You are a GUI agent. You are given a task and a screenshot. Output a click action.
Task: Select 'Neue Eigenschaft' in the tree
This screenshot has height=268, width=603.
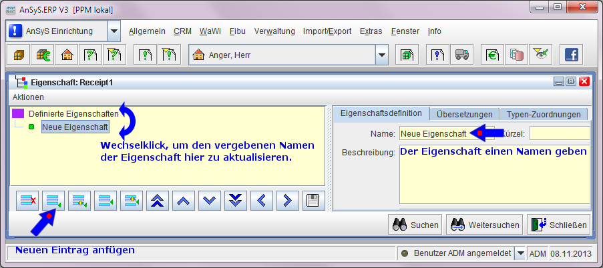(x=75, y=127)
